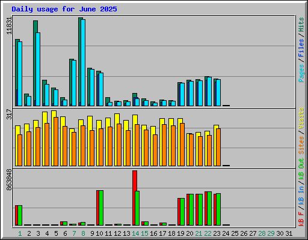308x240 pixels.
Task: Click the cyan Pages bar for day 1
Action: pyautogui.click(x=20, y=74)
